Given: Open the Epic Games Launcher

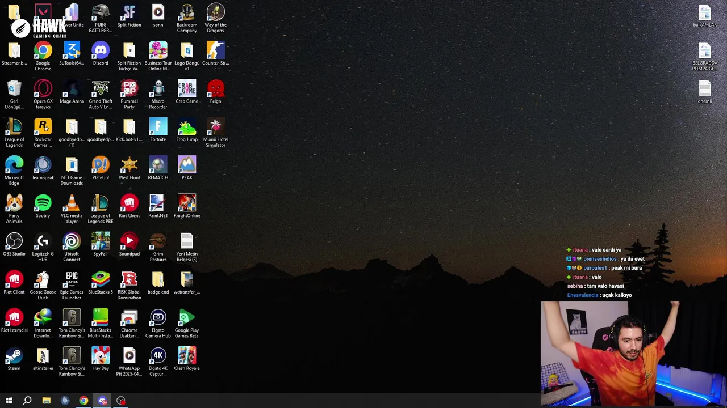Looking at the screenshot, I should click(72, 279).
